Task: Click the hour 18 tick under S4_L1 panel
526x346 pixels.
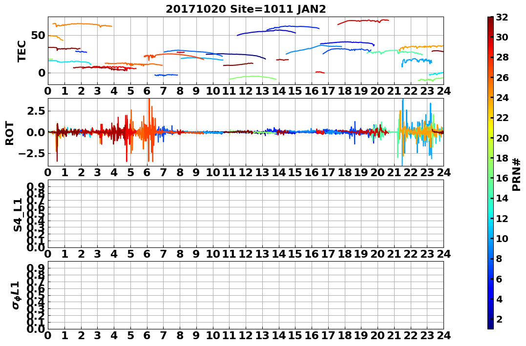Action: (344, 254)
